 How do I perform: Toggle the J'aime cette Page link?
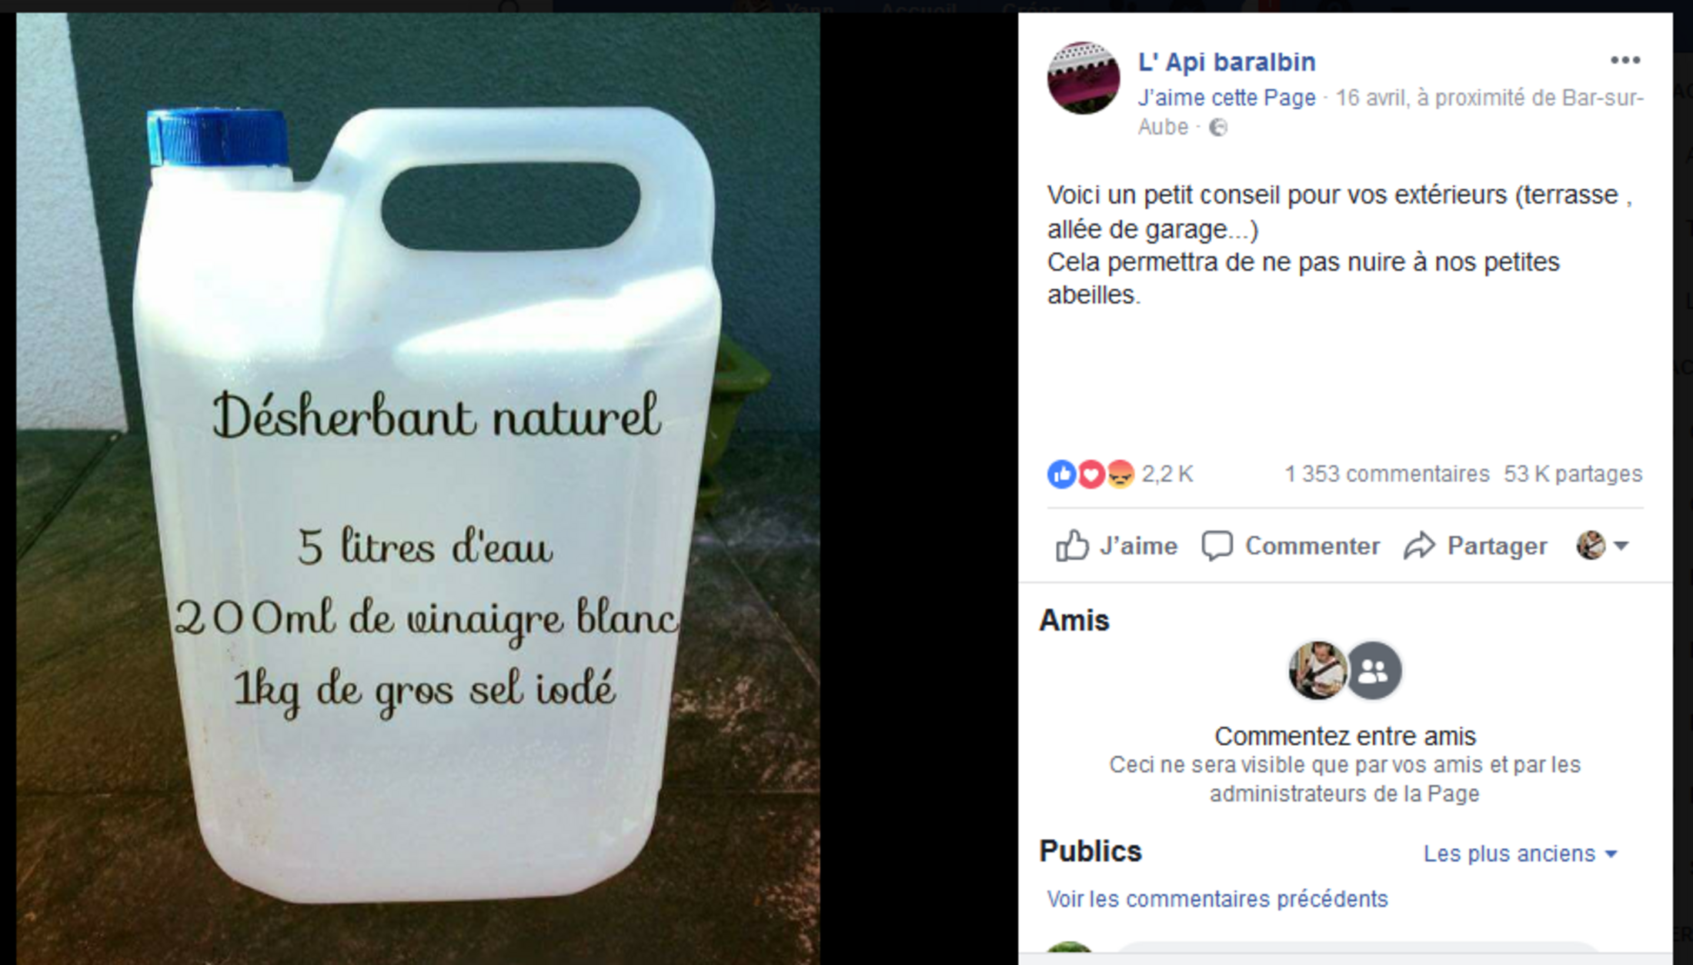tap(1227, 98)
